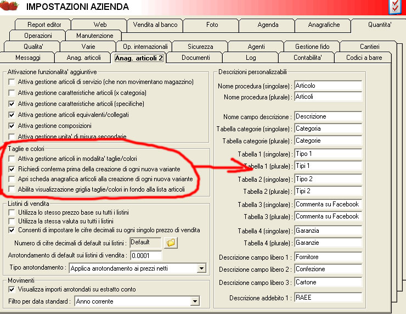The height and width of the screenshot is (314, 406).
Task: Click the Descrizione addebito 1 RAEE field
Action: 328,298
